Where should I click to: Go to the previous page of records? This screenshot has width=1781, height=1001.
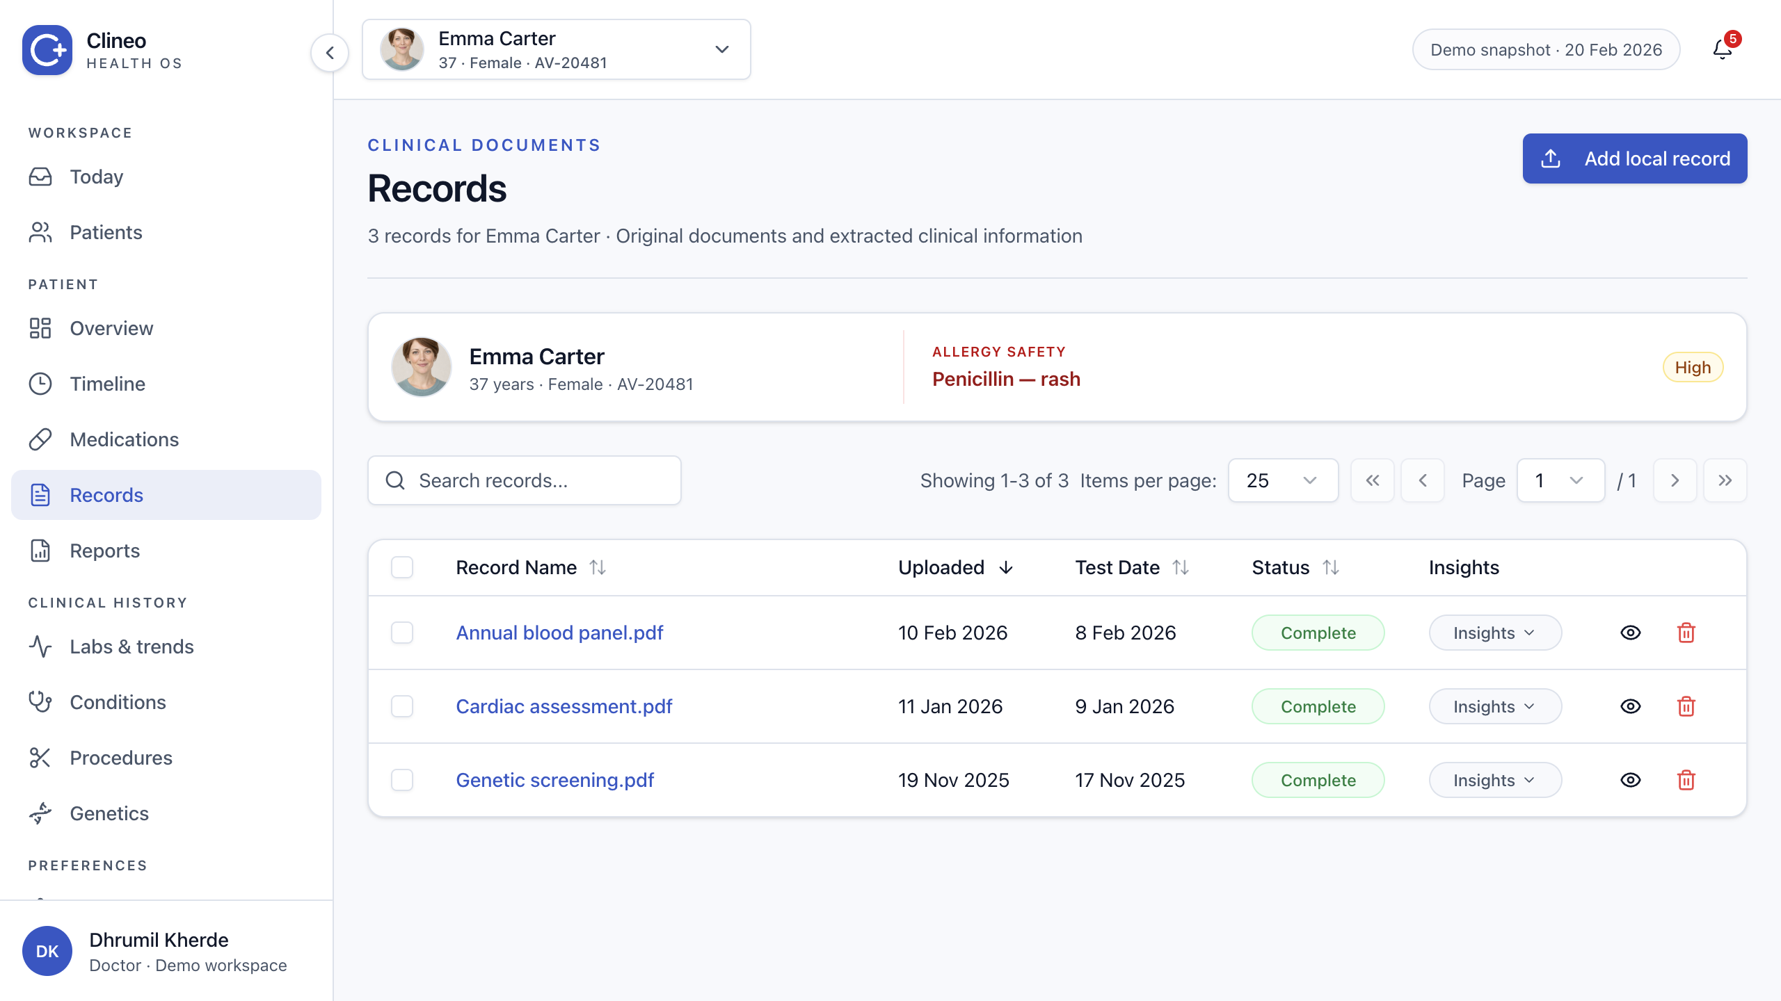(1423, 480)
